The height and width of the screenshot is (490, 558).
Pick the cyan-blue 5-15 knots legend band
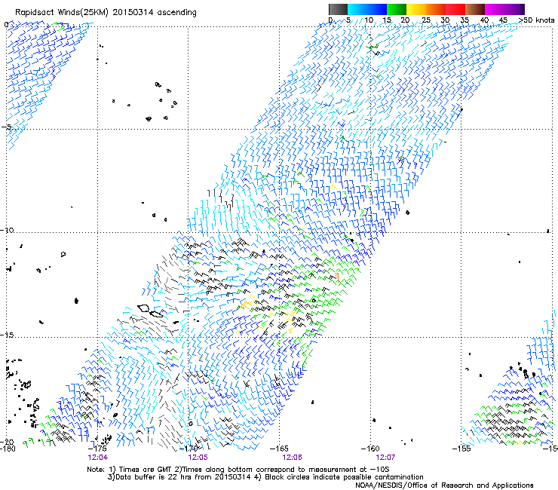tap(367, 9)
